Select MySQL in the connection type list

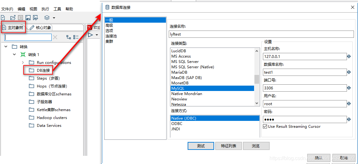pos(212,88)
